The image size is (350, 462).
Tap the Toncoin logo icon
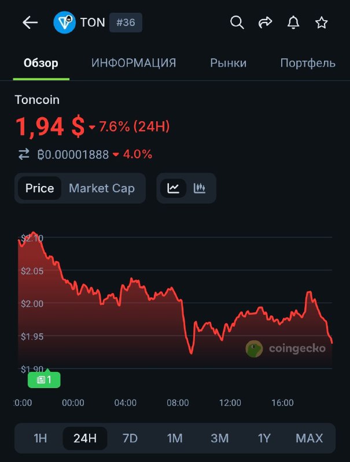click(64, 23)
